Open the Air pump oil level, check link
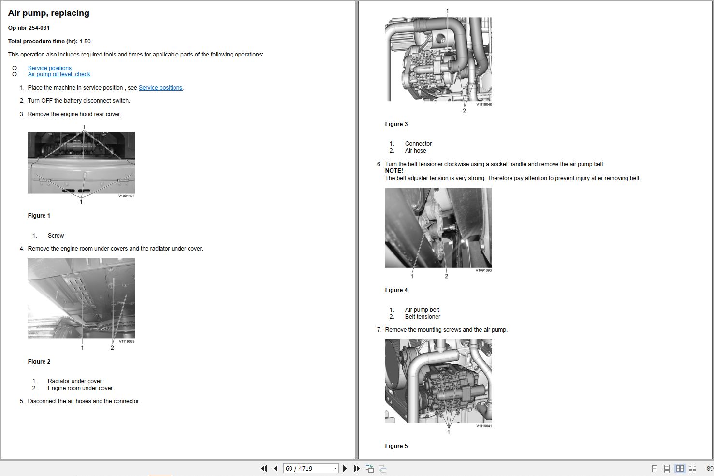The width and height of the screenshot is (714, 476). click(59, 74)
